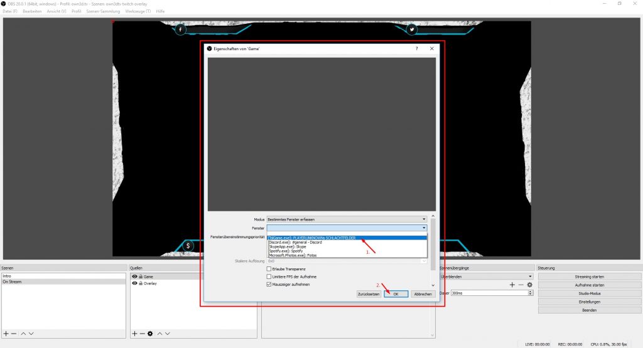Viewport: 643px width, 348px height.
Task: Open the Werkzeuge menu
Action: [x=138, y=11]
